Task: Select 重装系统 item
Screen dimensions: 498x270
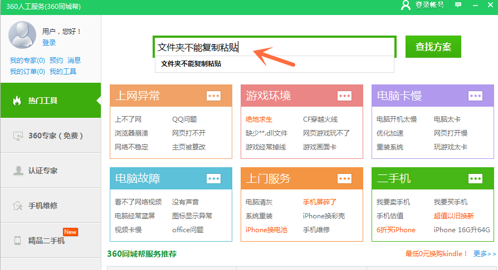Action: click(x=390, y=147)
